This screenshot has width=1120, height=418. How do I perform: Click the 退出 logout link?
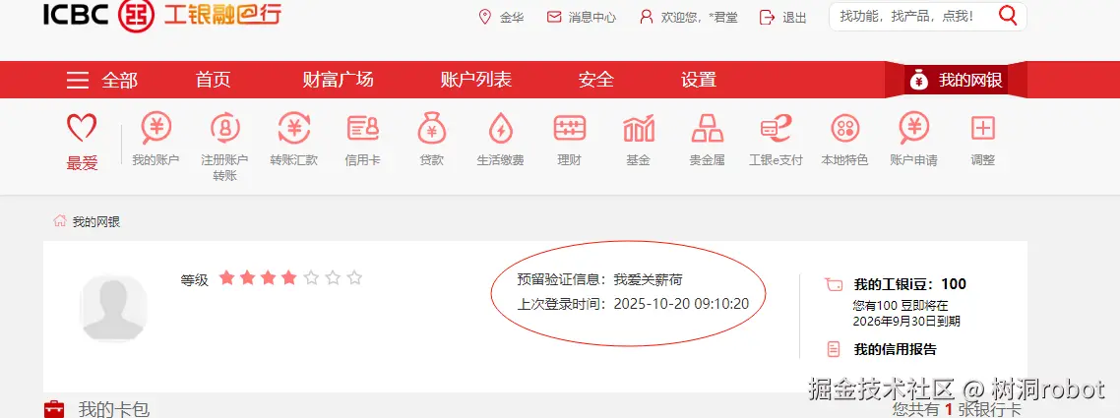(x=784, y=17)
